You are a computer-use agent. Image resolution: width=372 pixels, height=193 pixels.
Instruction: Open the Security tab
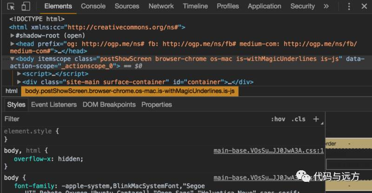[x=303, y=6]
